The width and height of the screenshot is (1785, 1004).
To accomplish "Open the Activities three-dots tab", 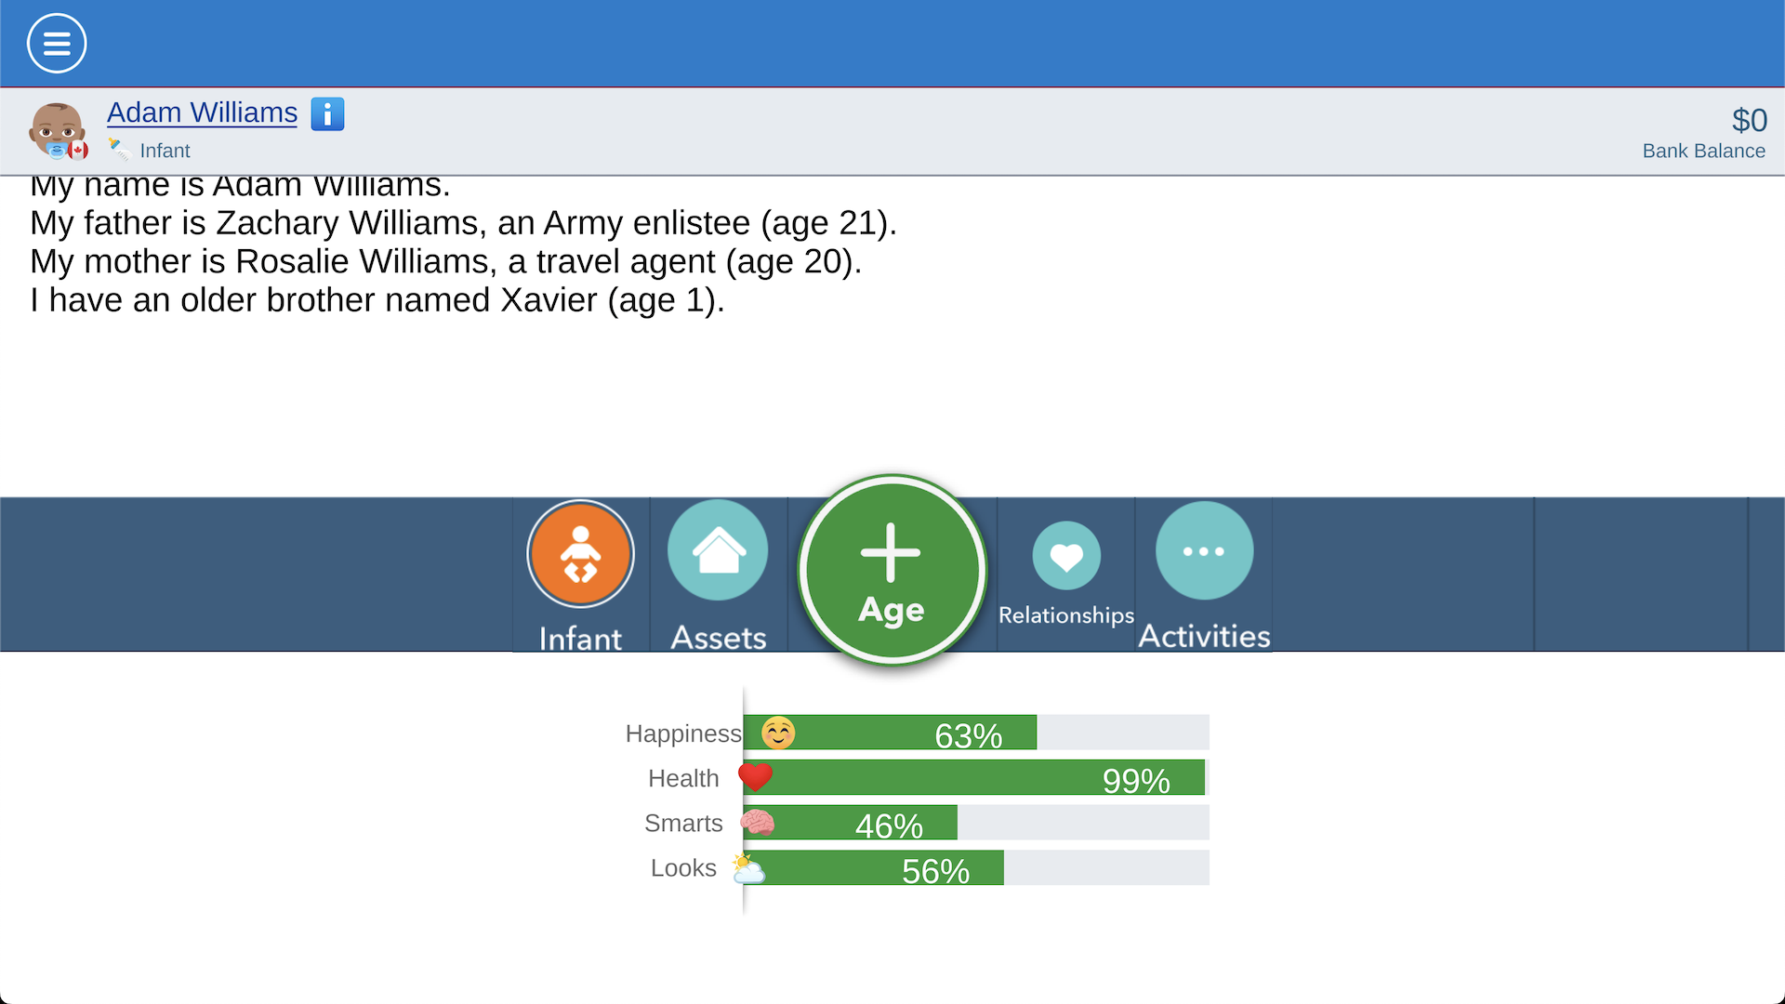I will (1204, 575).
